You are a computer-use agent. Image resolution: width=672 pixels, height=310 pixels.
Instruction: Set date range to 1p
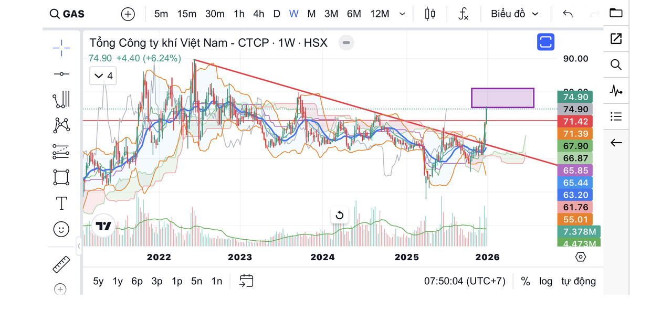coord(177,281)
